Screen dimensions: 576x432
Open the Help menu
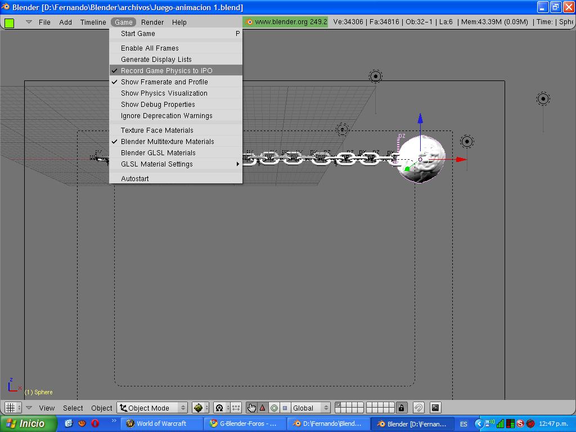179,22
